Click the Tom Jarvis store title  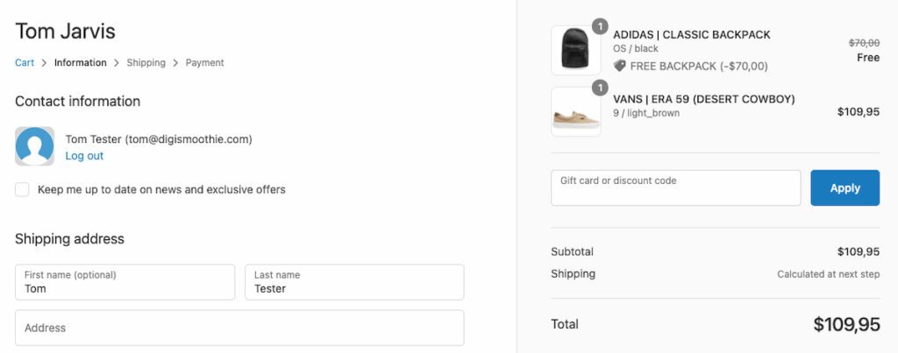click(65, 32)
